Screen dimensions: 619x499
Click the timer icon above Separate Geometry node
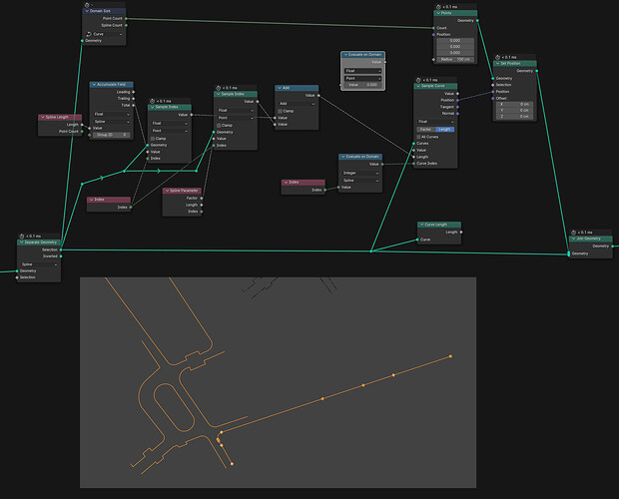[x=22, y=236]
